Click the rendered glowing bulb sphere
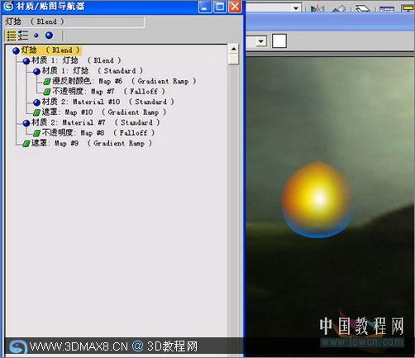This screenshot has width=415, height=358. point(317,199)
